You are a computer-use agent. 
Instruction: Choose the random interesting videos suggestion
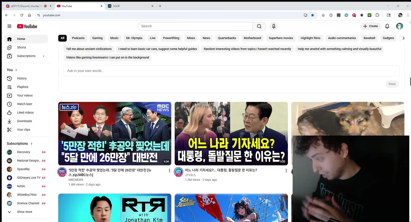coord(247,49)
